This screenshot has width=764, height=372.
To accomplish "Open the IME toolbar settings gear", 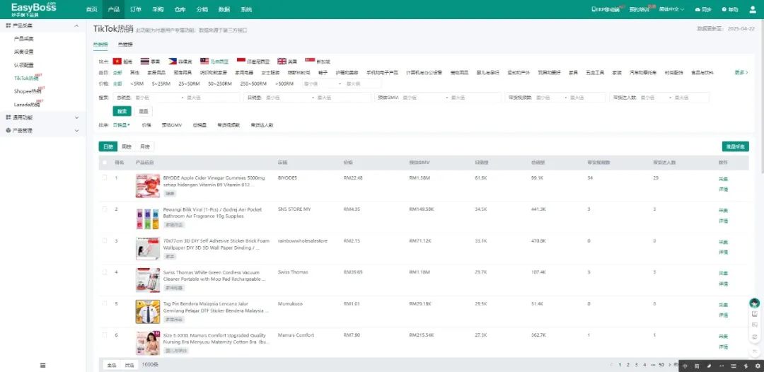I will 758,366.
